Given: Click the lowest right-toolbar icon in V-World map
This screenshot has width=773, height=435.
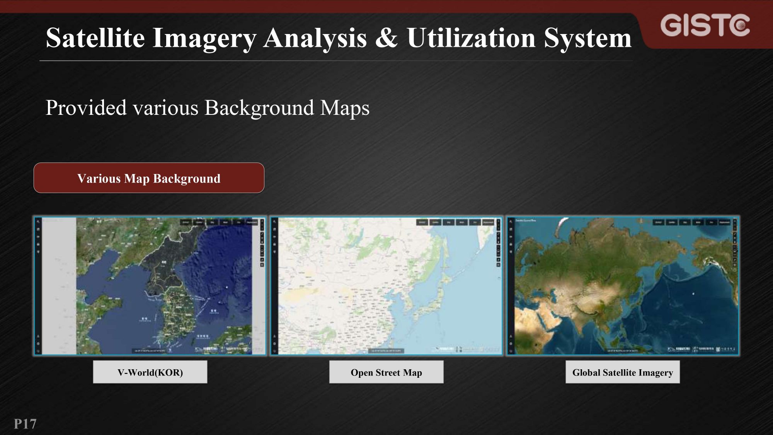Looking at the screenshot, I should (262, 265).
